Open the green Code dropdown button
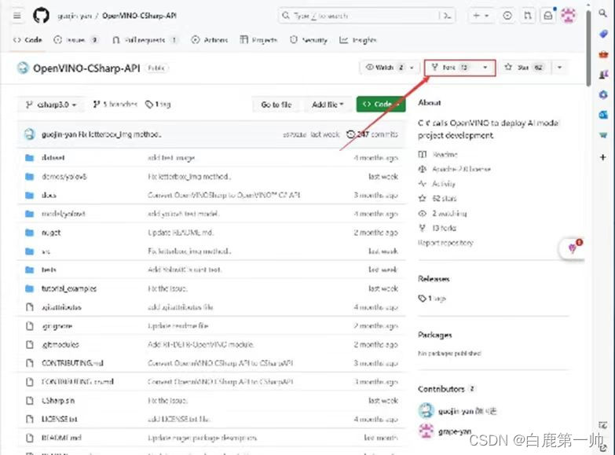Viewport: 615px width, 455px height. pos(381,105)
